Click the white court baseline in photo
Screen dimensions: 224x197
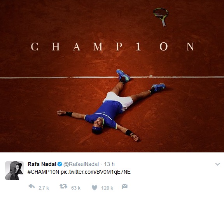coord(112,77)
